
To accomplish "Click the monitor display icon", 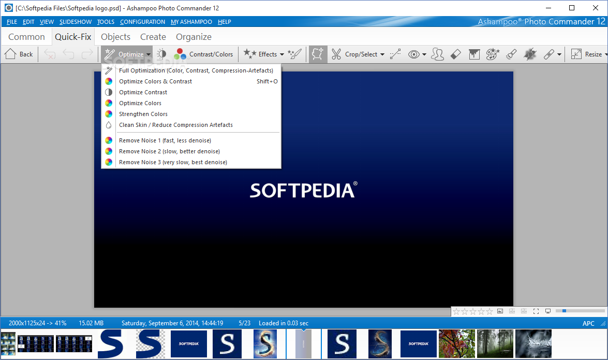I will pos(548,311).
